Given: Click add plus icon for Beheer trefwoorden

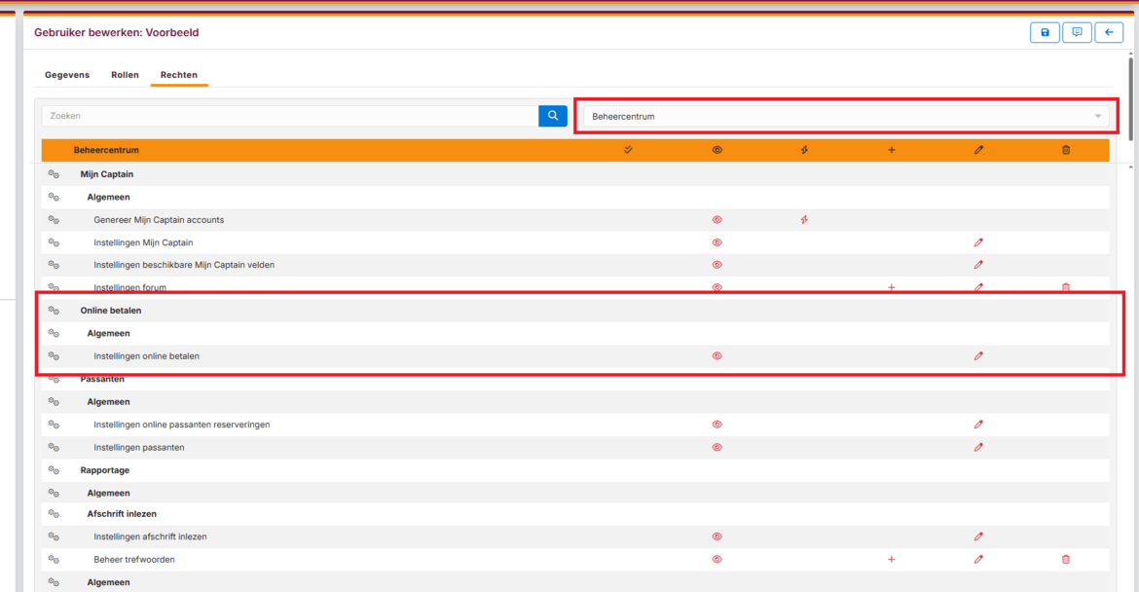Looking at the screenshot, I should (891, 560).
